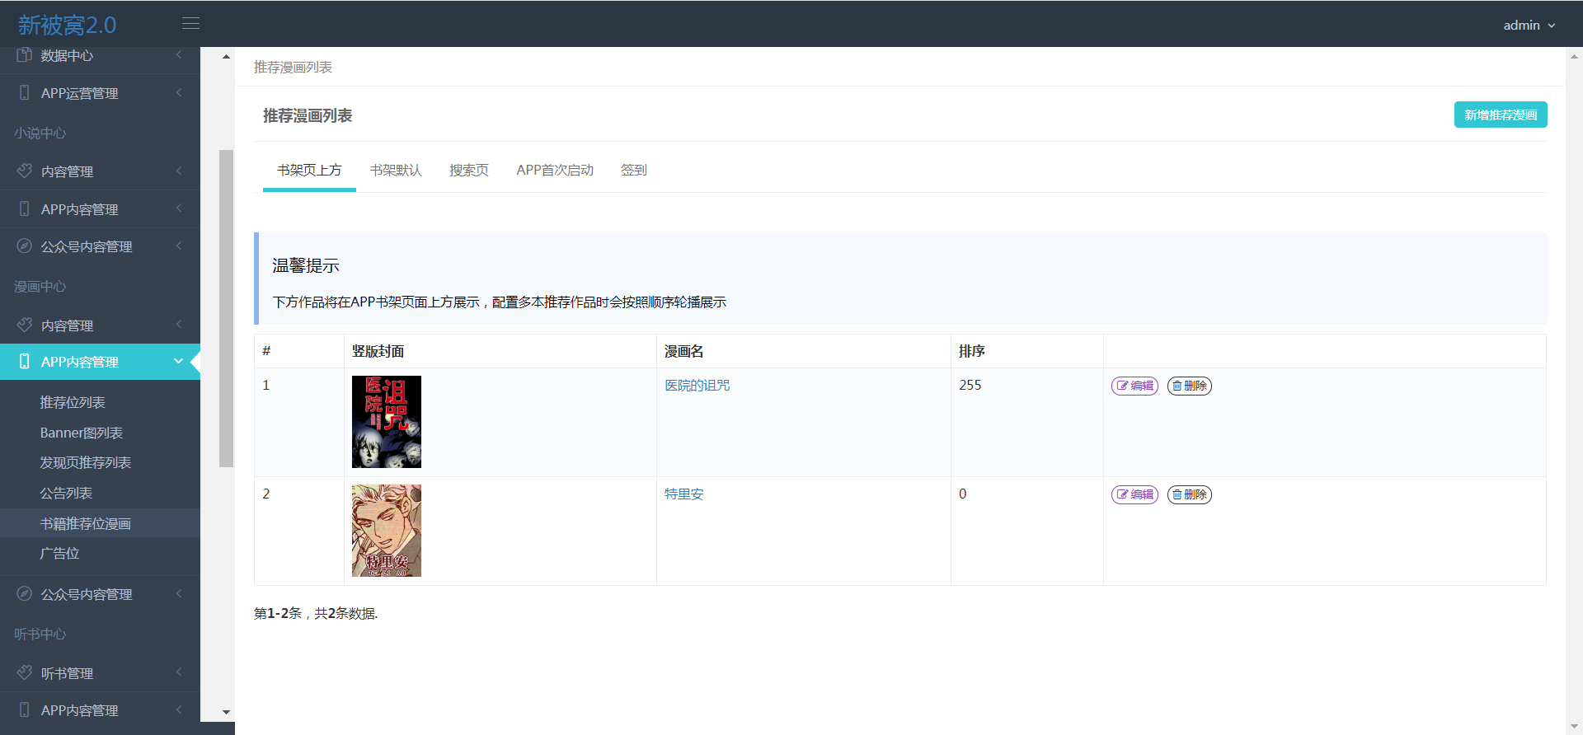Click the hamburger menu icon in header

(190, 24)
